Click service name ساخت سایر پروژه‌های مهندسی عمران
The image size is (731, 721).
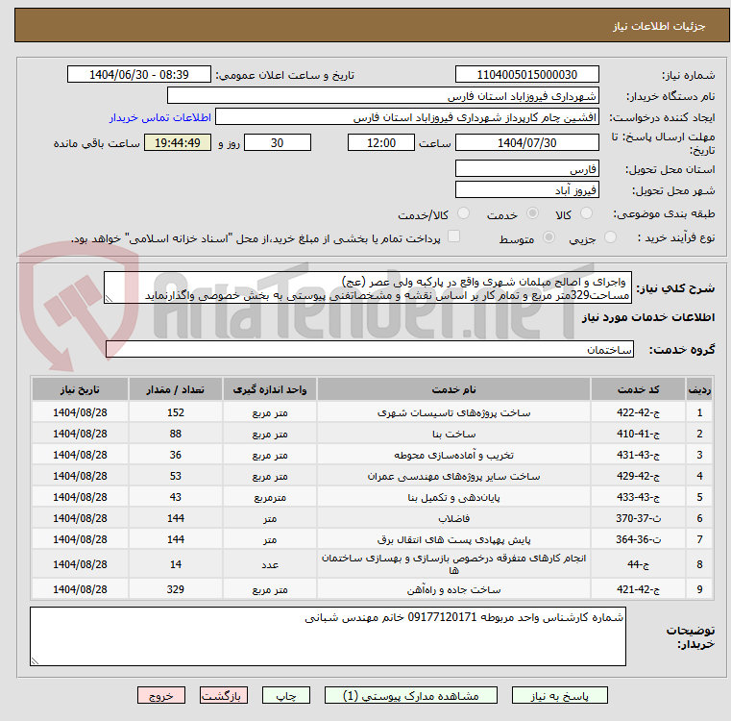coord(453,477)
